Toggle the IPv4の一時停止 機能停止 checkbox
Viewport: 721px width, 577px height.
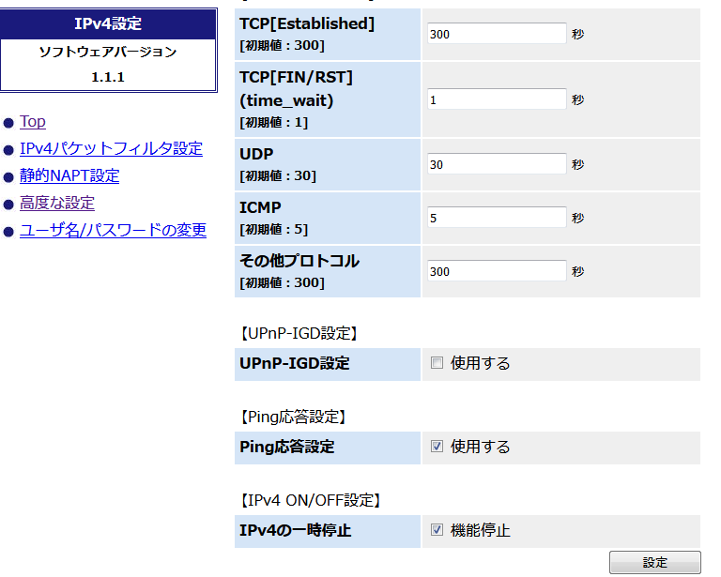[x=437, y=530]
